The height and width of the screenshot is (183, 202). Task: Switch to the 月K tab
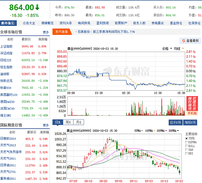click(x=79, y=122)
